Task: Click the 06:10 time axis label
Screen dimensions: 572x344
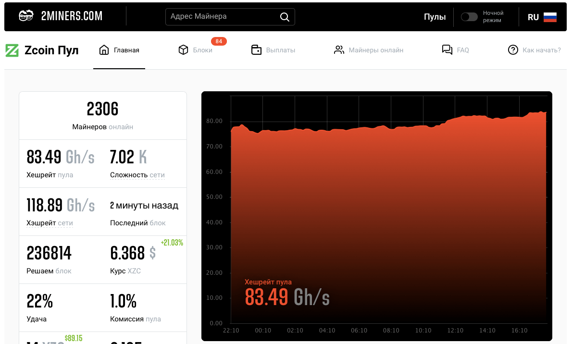Action: click(359, 331)
